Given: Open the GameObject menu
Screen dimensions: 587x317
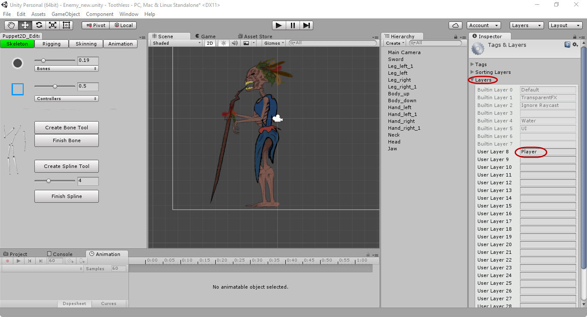Looking at the screenshot, I should 66,14.
